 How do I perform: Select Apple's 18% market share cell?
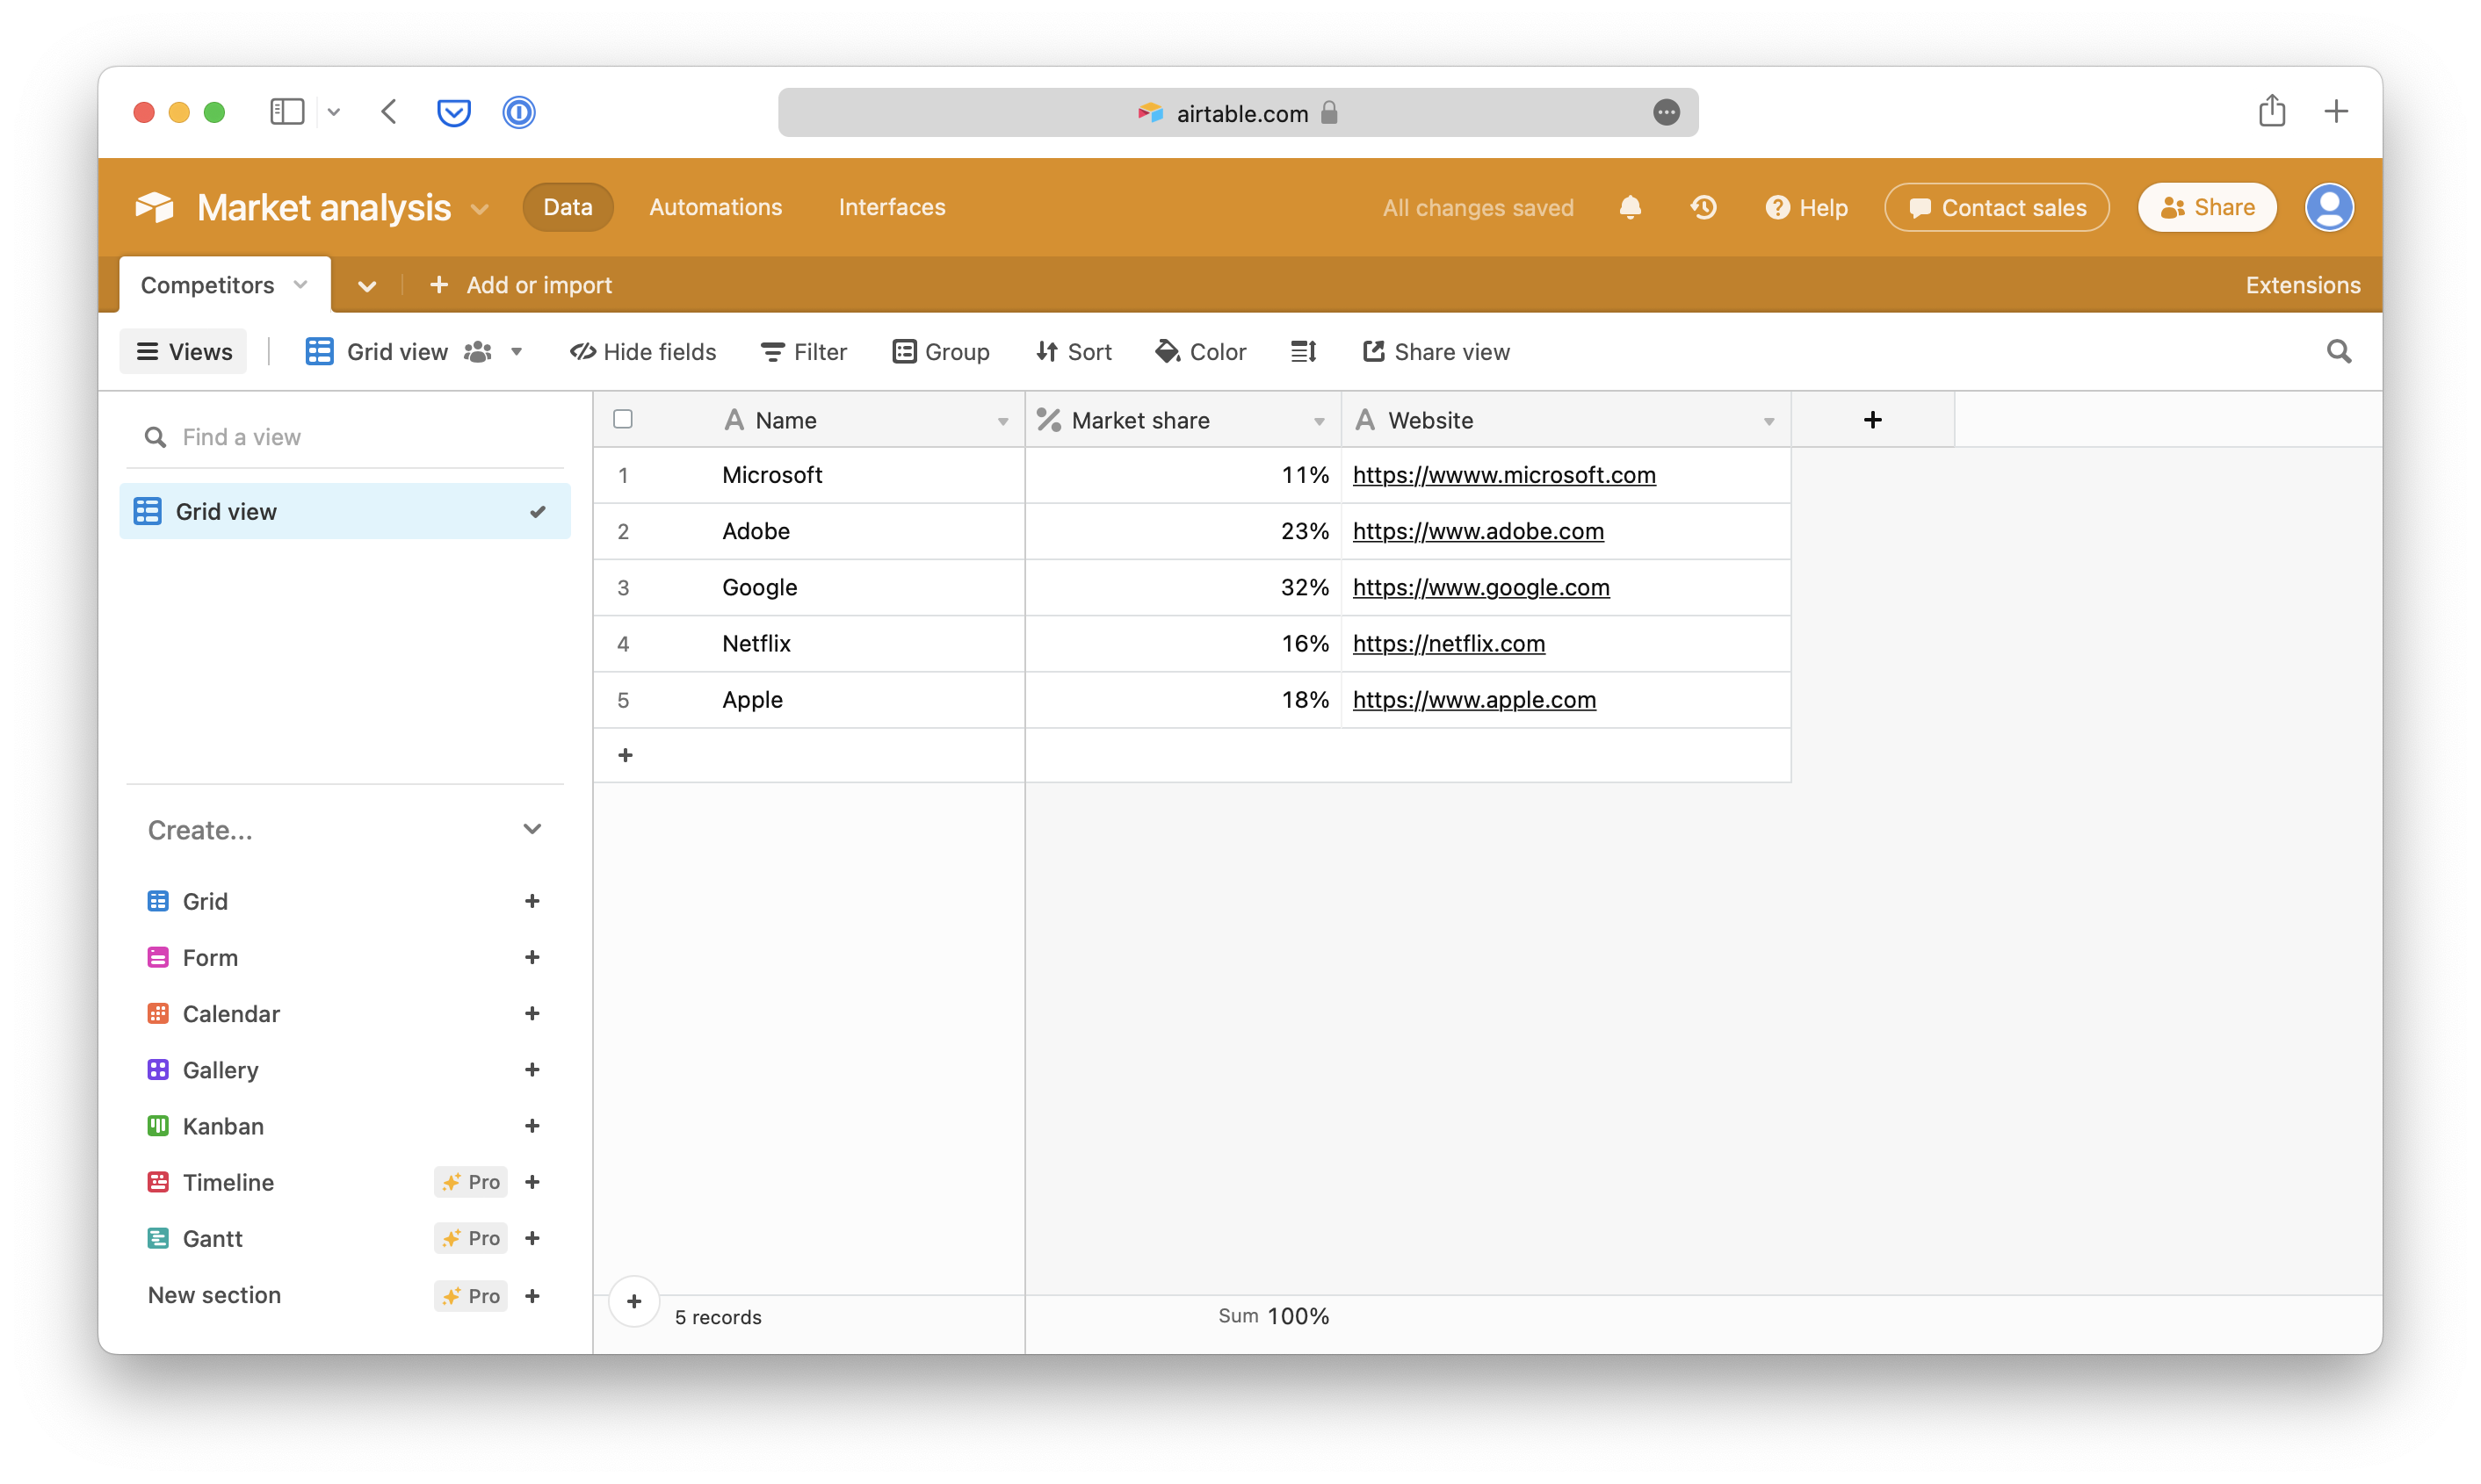click(1183, 699)
